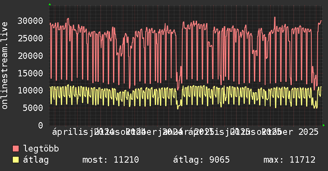Pick the 20000 y-axis label
The height and width of the screenshot is (171, 328).
point(30,56)
